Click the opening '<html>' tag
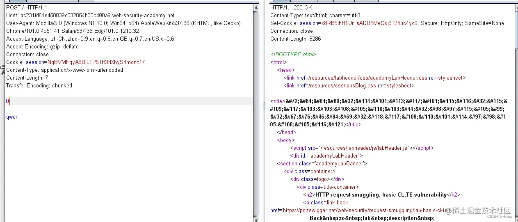This screenshot has height=222, width=518. [278, 62]
